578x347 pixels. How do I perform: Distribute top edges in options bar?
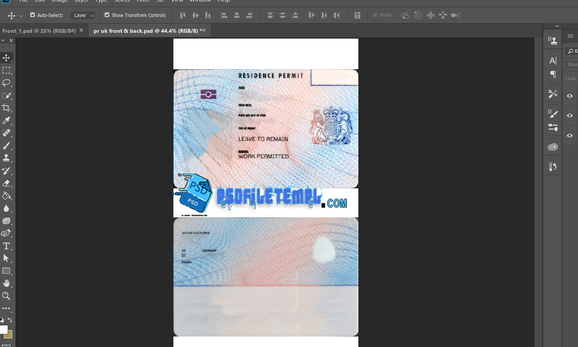(270, 15)
